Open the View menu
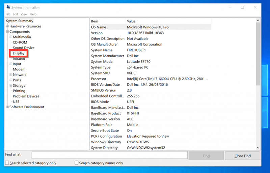The height and width of the screenshot is (173, 270). click(x=24, y=14)
